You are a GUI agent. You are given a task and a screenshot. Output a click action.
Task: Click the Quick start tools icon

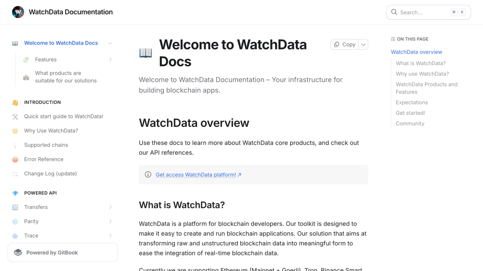[15, 116]
